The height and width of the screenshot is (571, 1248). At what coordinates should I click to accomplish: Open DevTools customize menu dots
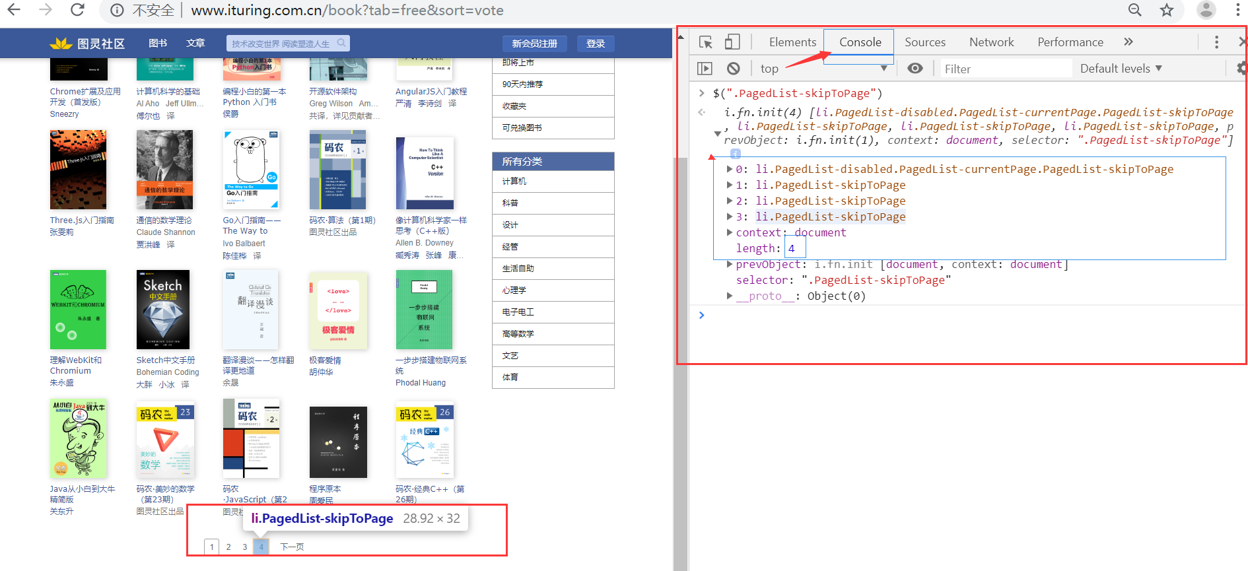[1216, 42]
